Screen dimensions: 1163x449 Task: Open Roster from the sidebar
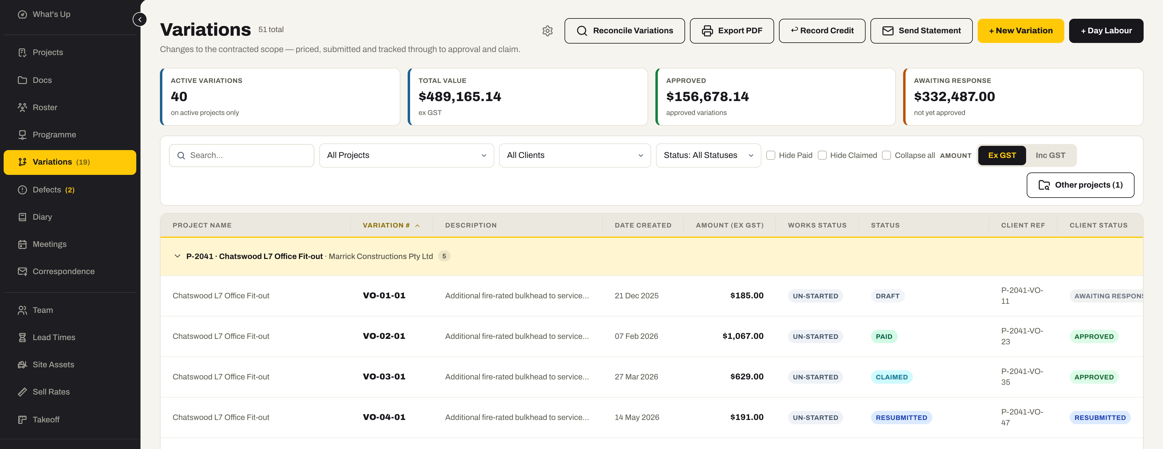coord(70,107)
